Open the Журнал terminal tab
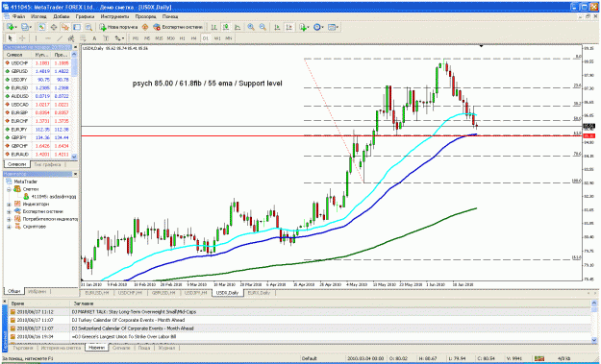Viewport: 601px width, 364px height. (166, 348)
